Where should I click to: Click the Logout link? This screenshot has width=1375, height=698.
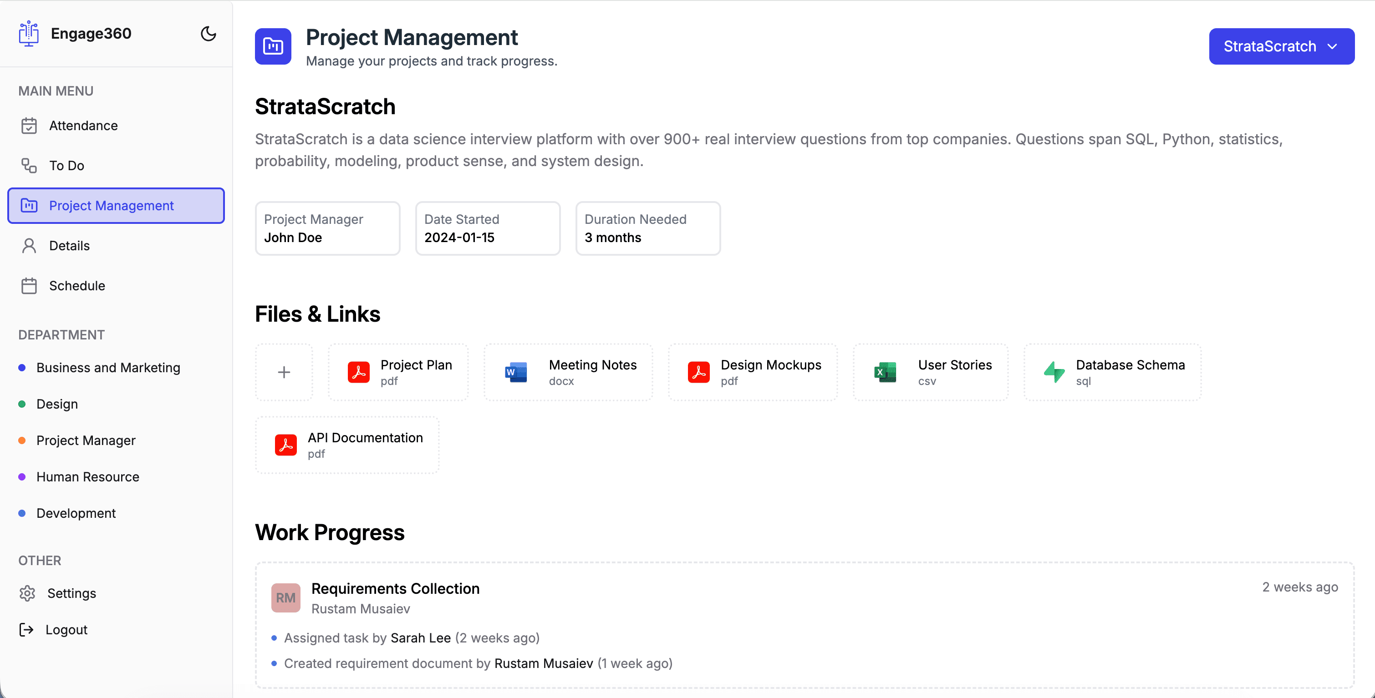click(66, 630)
